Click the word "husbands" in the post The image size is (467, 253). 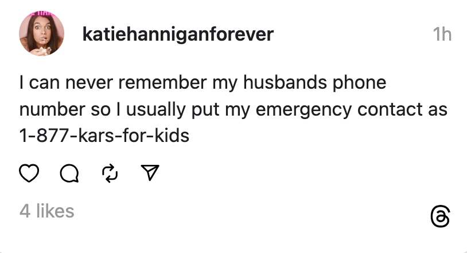pyautogui.click(x=283, y=82)
